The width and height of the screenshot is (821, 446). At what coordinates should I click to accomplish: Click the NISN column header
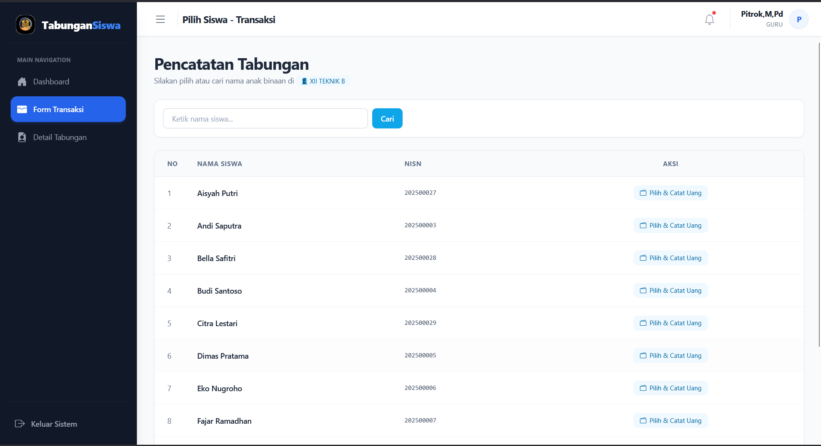[x=413, y=164]
